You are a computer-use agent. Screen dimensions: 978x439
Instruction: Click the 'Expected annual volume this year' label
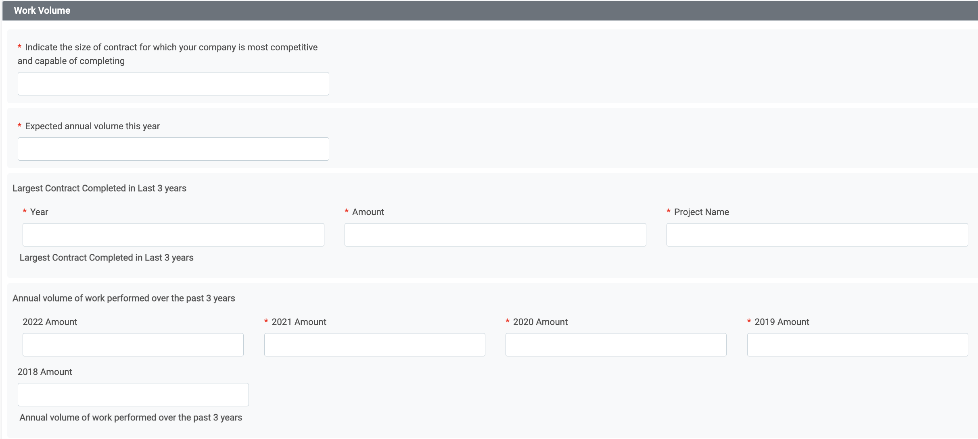click(92, 126)
